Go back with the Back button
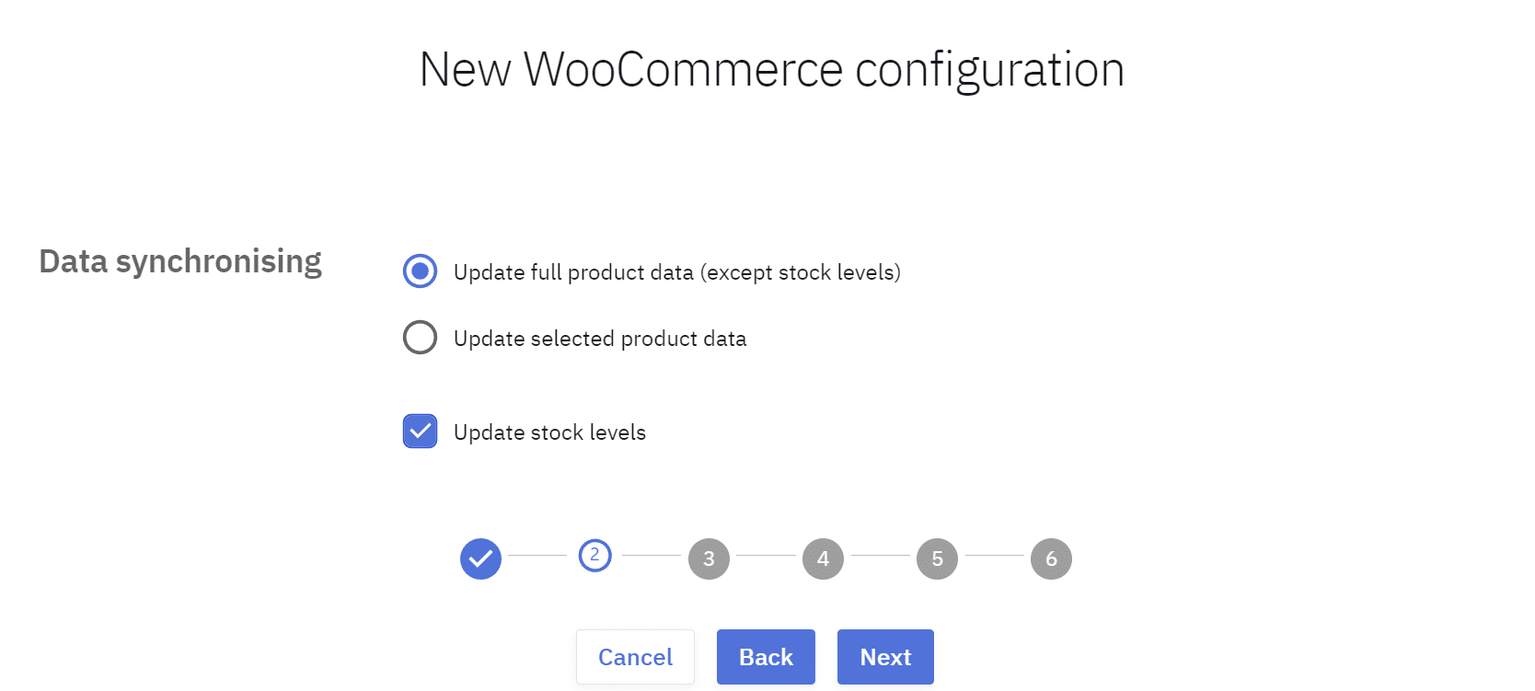The height and width of the screenshot is (691, 1535). [766, 657]
